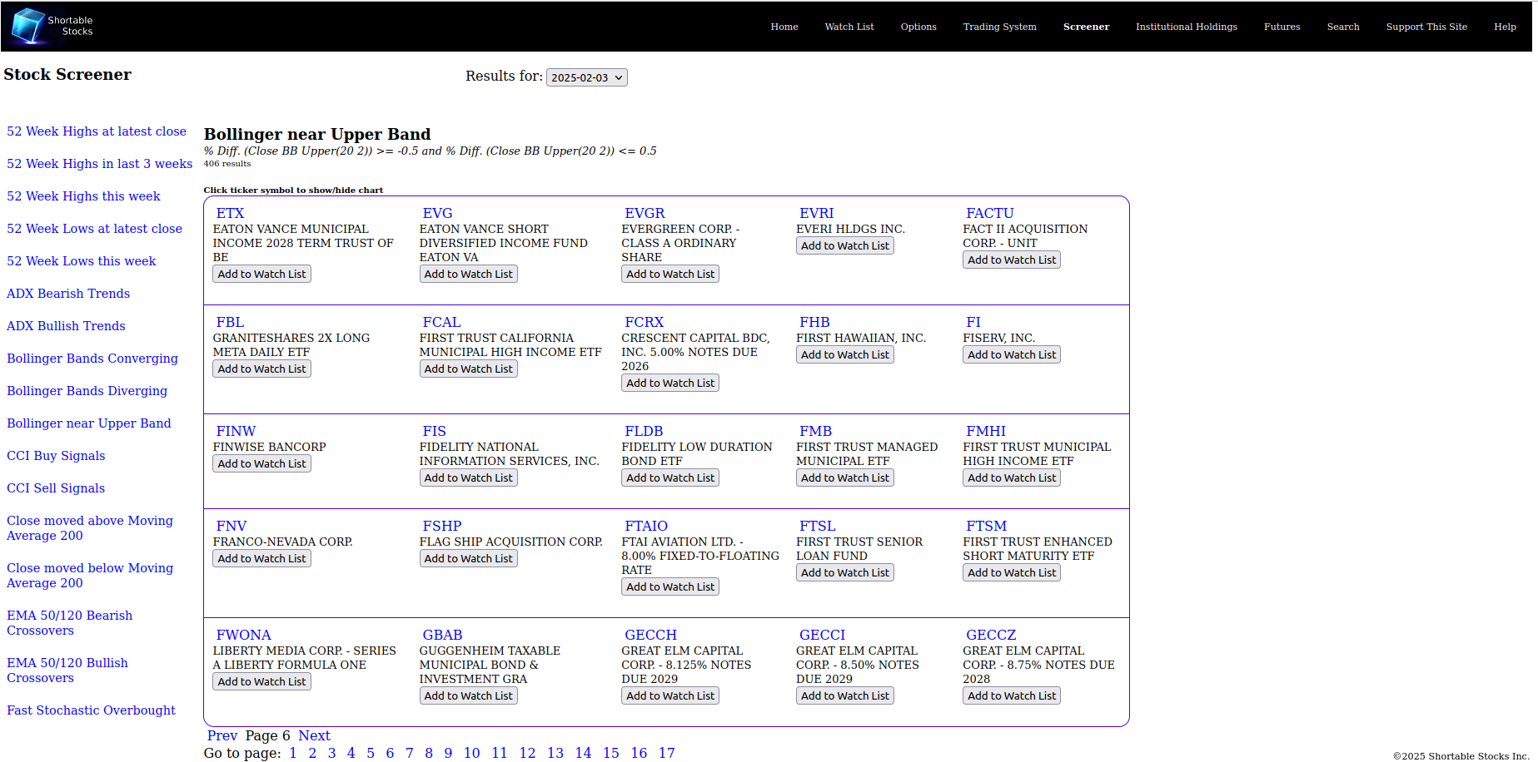Open 52 Week Highs this week screen
Screen dimensions: 1538x762
point(83,196)
